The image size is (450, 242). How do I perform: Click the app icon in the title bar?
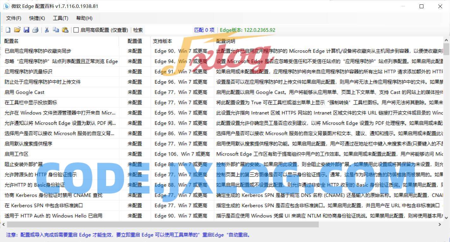(6, 6)
